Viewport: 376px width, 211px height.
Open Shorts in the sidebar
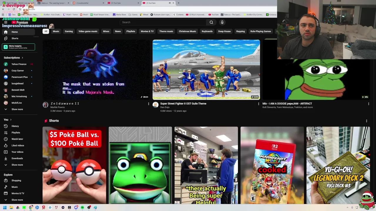(x=18, y=38)
